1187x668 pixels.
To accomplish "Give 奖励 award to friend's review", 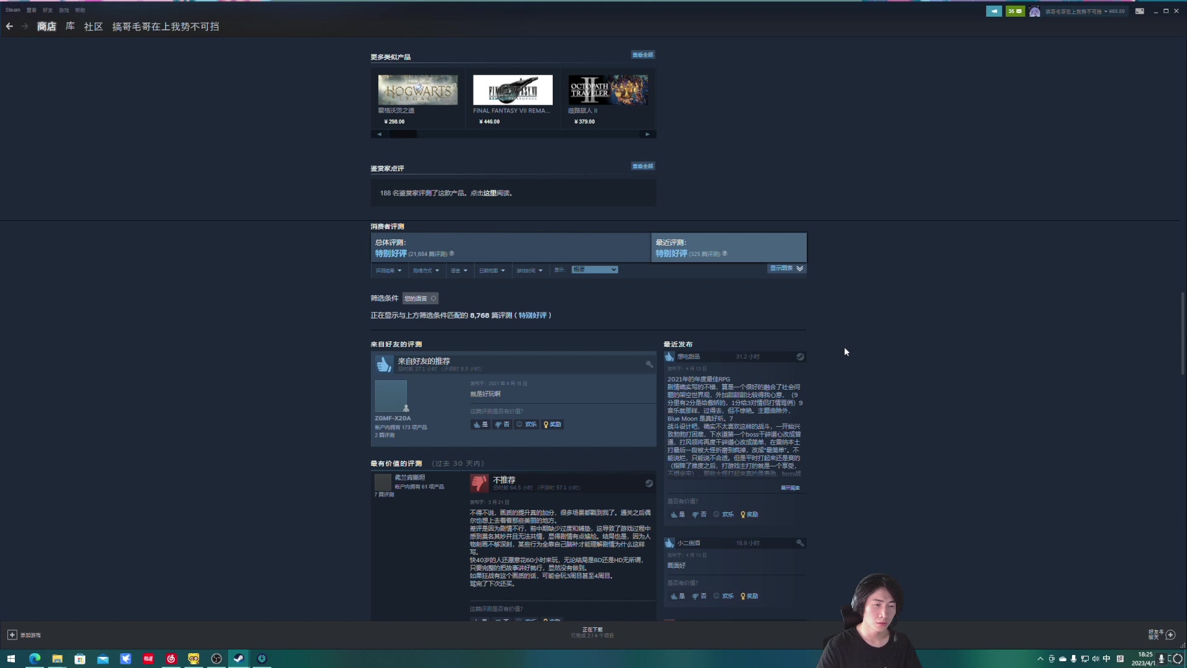I will pyautogui.click(x=552, y=425).
